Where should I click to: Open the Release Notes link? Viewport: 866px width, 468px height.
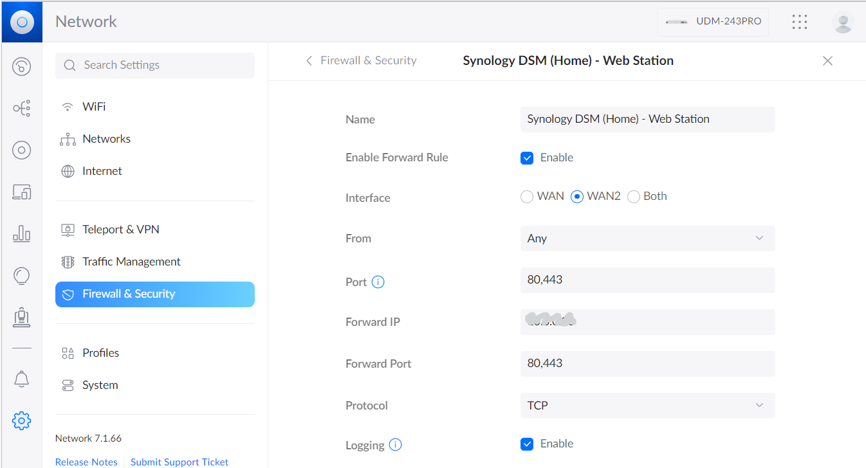coord(86,462)
